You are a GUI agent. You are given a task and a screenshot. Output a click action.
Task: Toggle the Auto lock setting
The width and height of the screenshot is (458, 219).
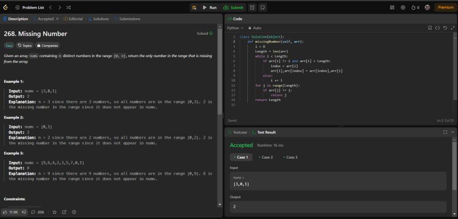click(x=255, y=28)
